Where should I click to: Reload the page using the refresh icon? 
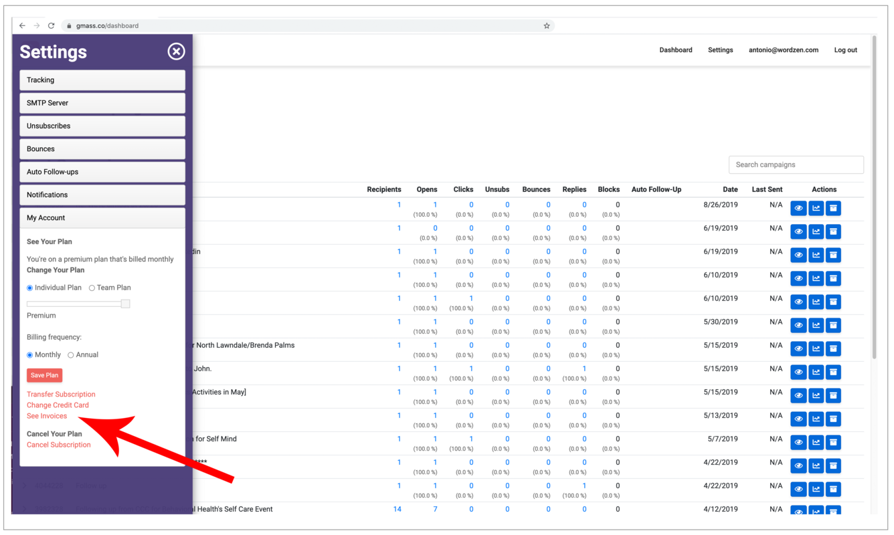coord(51,25)
